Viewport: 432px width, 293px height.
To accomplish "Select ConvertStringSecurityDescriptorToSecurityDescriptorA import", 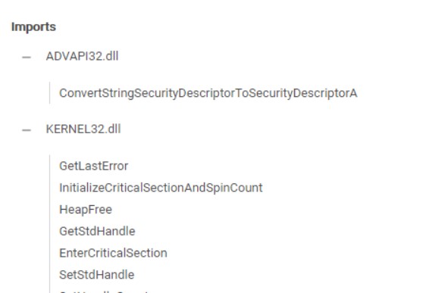I will coord(208,93).
